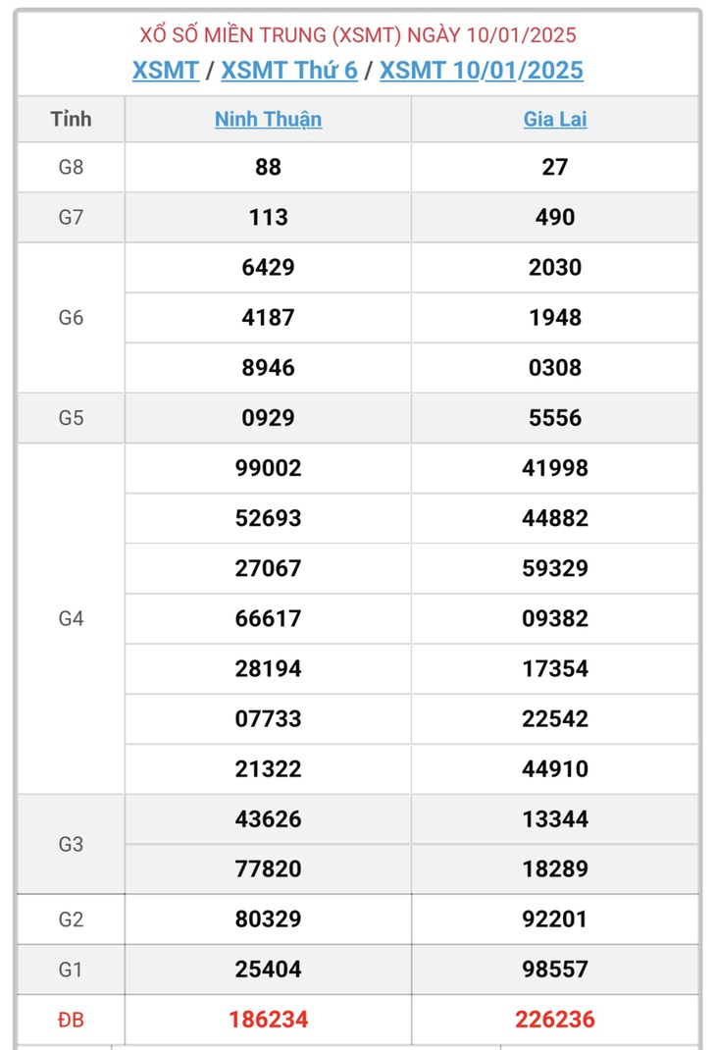Select Gia Lai special prize 226236
This screenshot has width=716, height=1050.
555,1020
